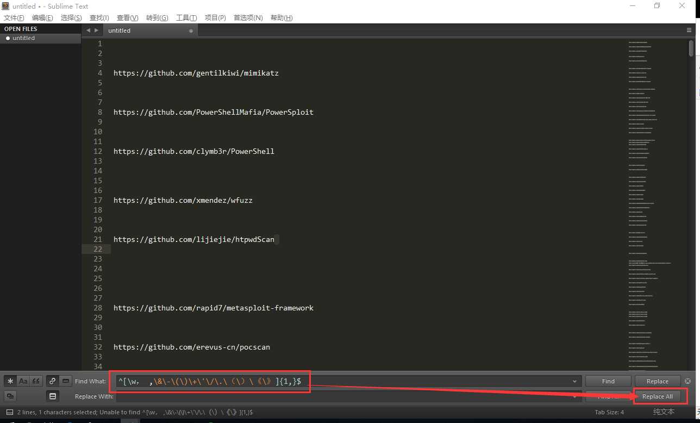This screenshot has height=423, width=700.
Task: Toggle highlight matches option
Action: 53,396
